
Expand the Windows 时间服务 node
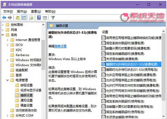click(x=7, y=60)
